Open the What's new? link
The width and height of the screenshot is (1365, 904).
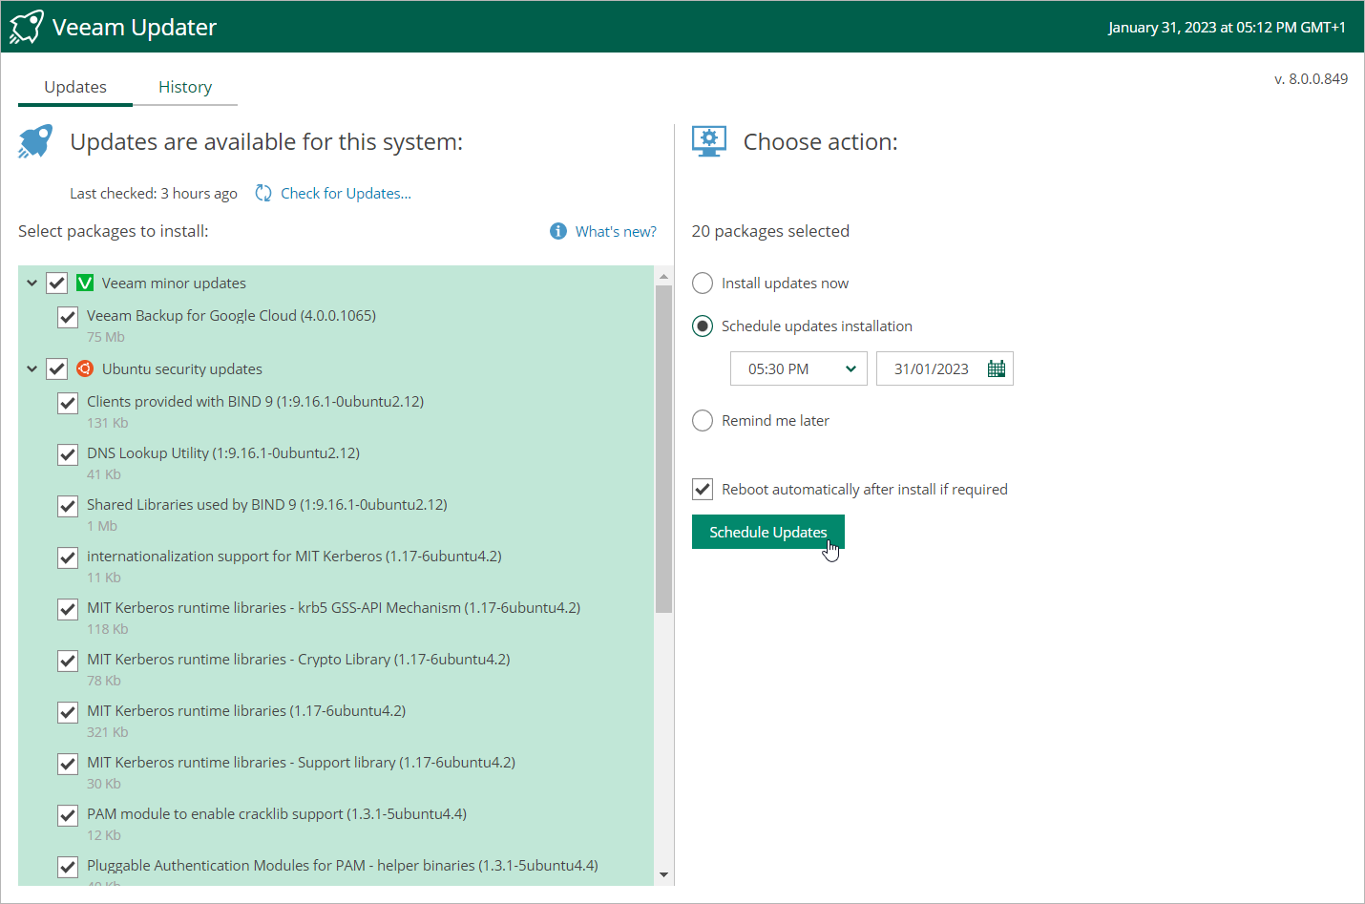click(x=616, y=232)
